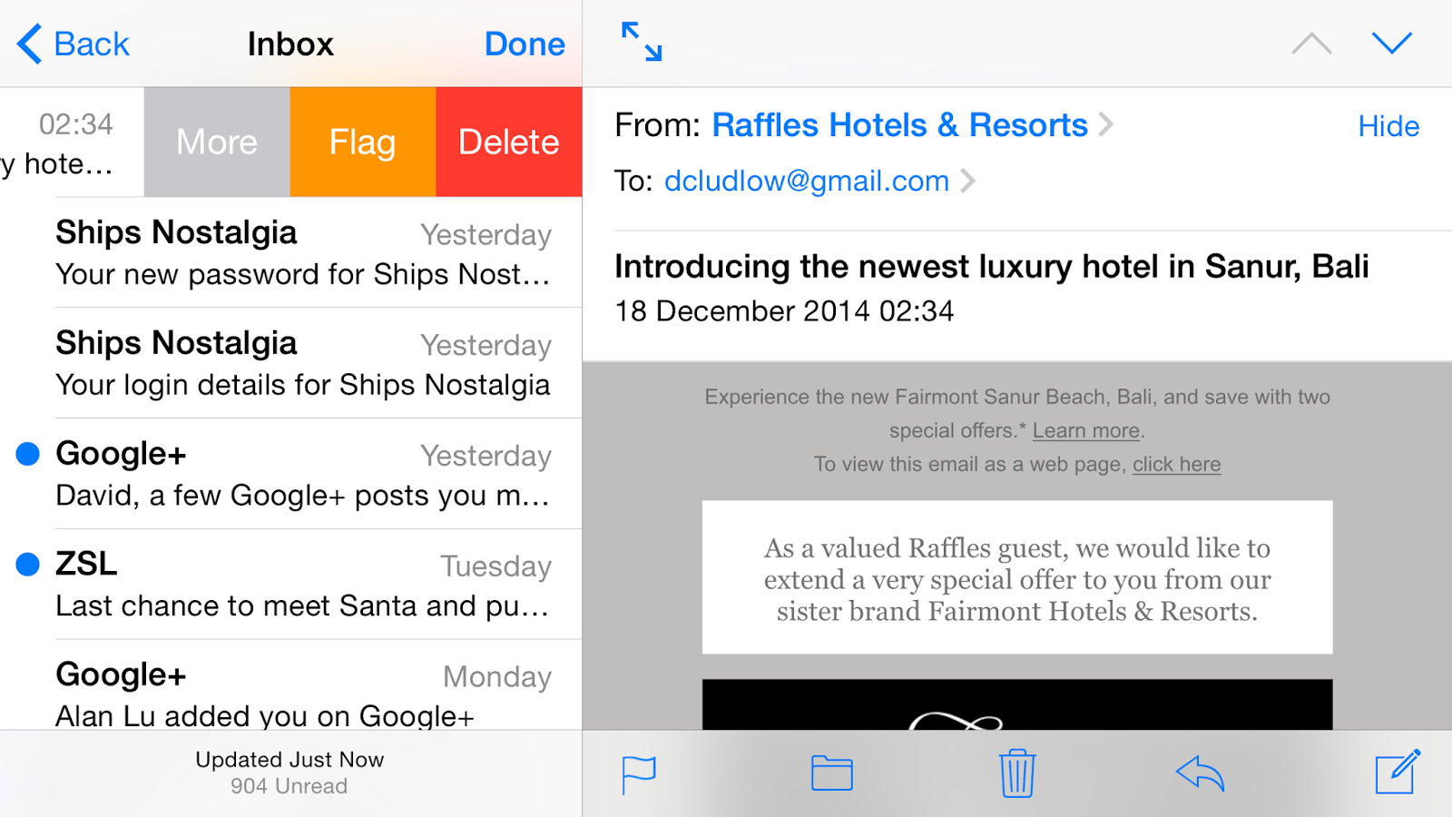The height and width of the screenshot is (817, 1452).
Task: Tap Done to finish editing
Action: click(x=525, y=44)
